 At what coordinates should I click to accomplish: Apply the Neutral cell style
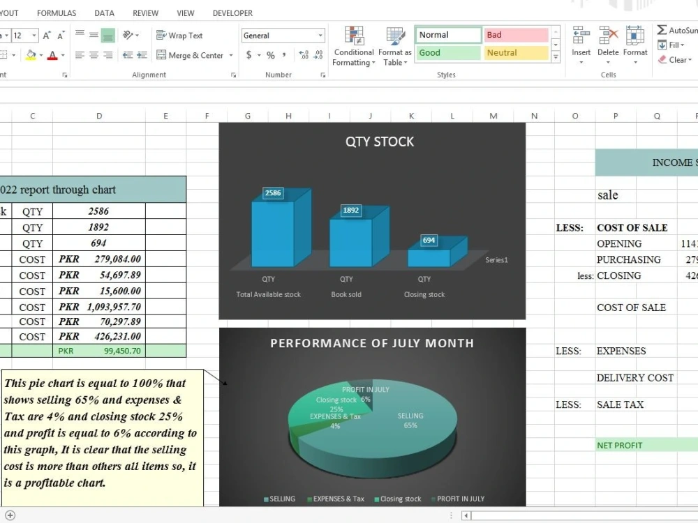coord(516,52)
